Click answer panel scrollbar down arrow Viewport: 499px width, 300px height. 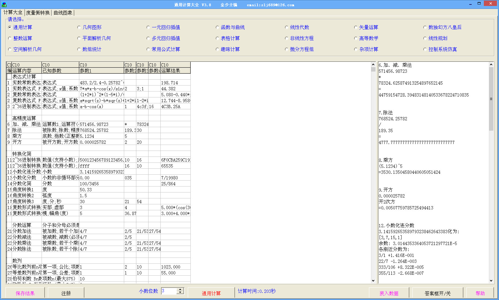[491, 280]
